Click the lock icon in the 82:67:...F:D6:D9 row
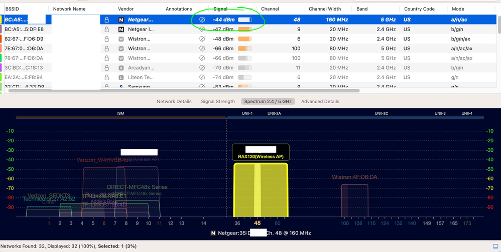The image size is (501, 252). coord(107,39)
